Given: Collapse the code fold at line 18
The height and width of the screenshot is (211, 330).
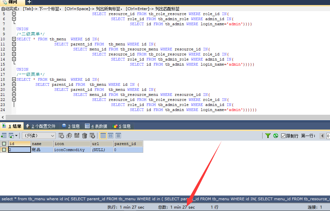Looking at the screenshot, I should (14, 79).
